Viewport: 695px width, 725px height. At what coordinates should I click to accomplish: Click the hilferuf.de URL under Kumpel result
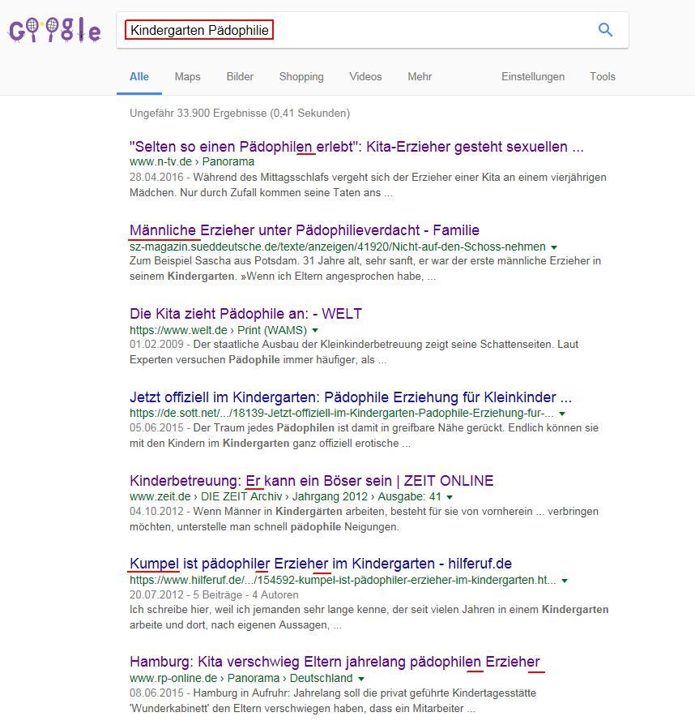coord(343,581)
